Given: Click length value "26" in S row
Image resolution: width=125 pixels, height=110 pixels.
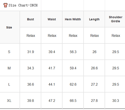Looking at the screenshot, I should tap(94, 52).
